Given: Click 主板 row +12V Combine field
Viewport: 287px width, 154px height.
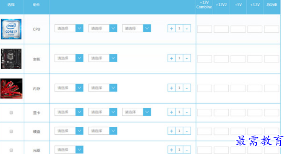Looking at the screenshot, I should pyautogui.click(x=204, y=59).
